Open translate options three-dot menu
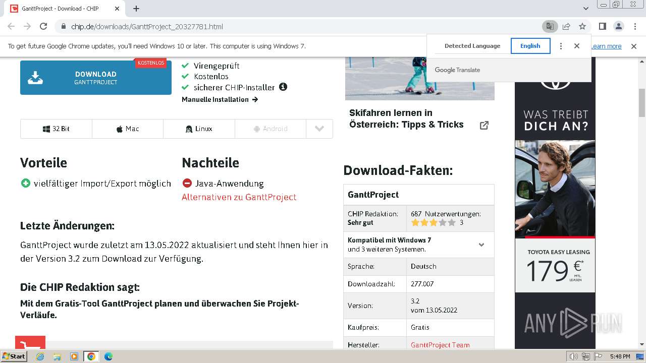 click(561, 46)
